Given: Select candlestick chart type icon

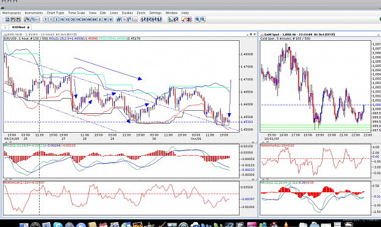Looking at the screenshot, I should point(27,19).
